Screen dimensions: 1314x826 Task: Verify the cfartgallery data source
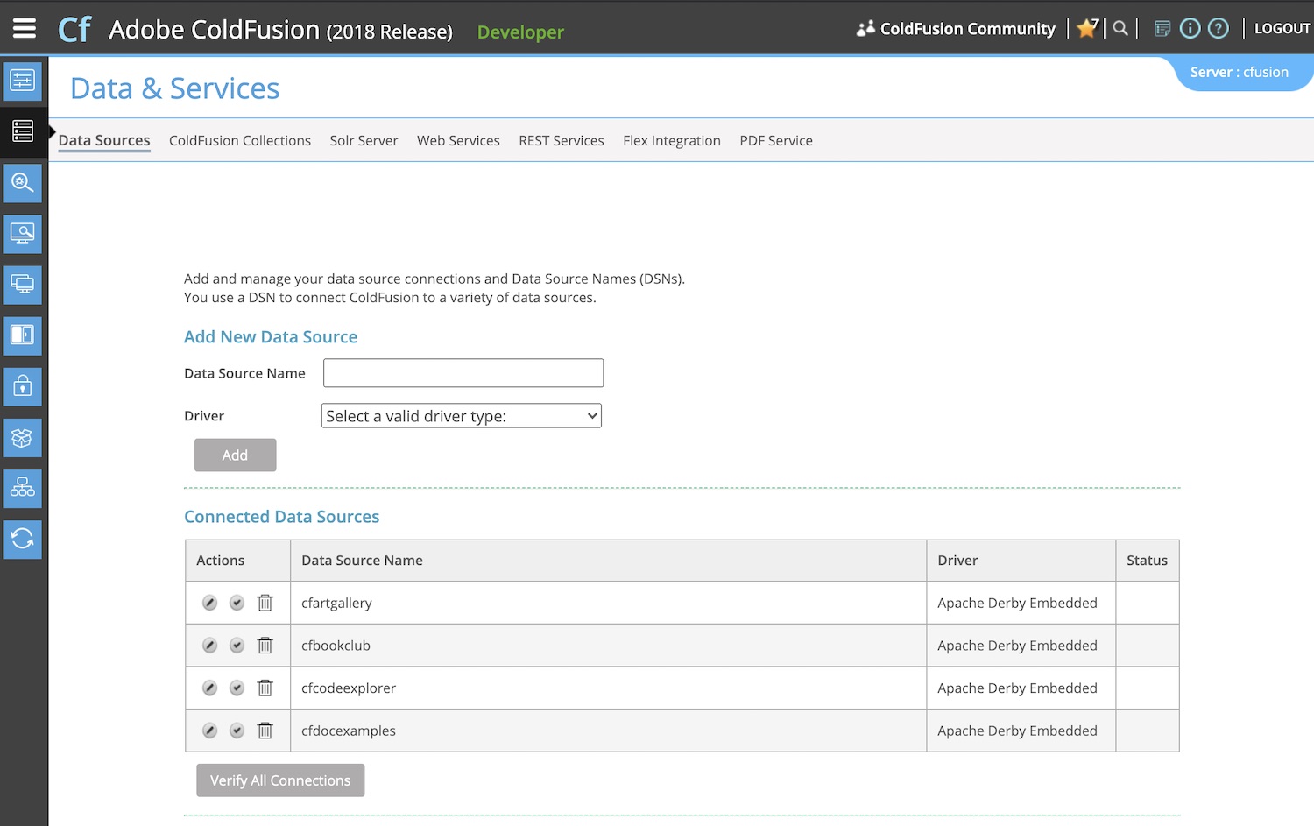click(x=237, y=603)
